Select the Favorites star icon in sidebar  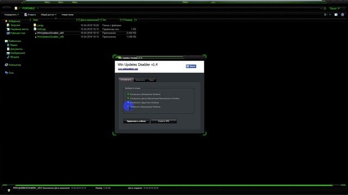pyautogui.click(x=6, y=21)
